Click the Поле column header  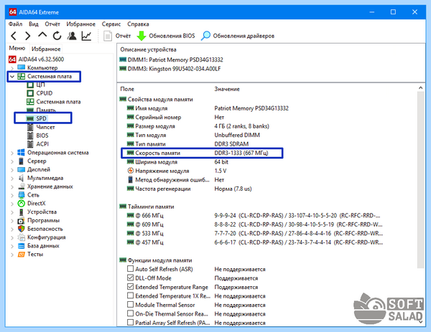tap(127, 89)
